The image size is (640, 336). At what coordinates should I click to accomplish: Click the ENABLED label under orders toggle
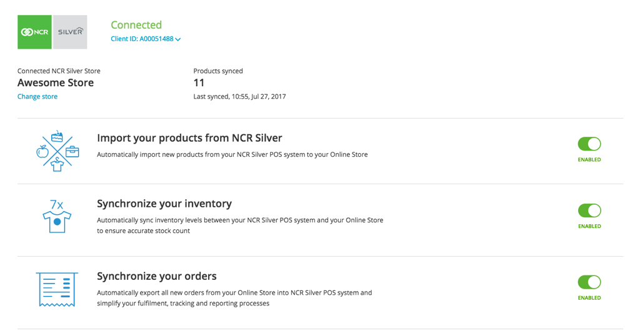coord(589,298)
